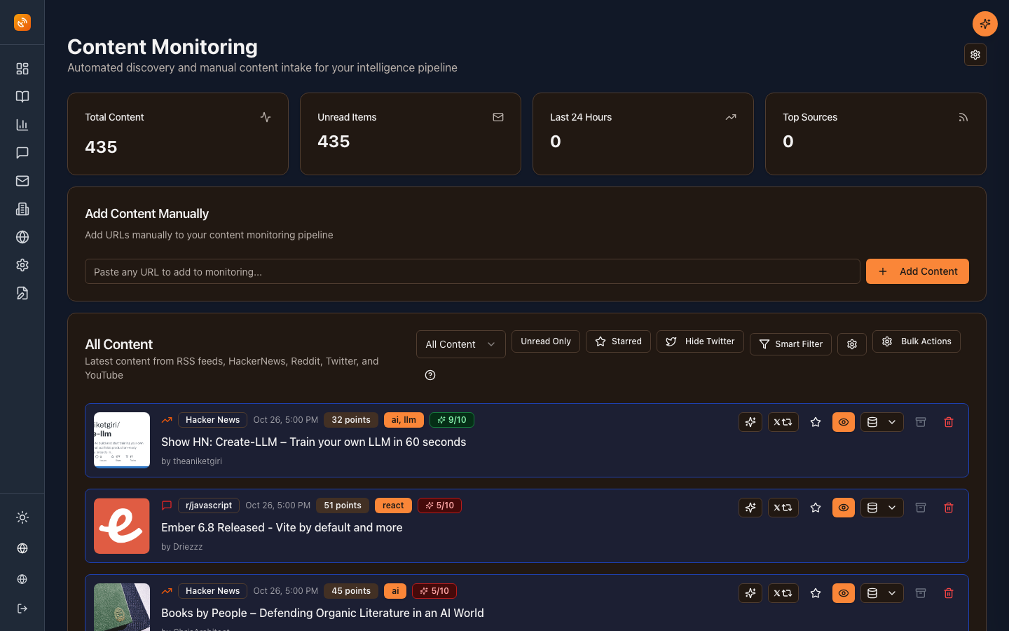Open the sparkle button in top-right corner
1009x631 pixels.
tap(984, 23)
